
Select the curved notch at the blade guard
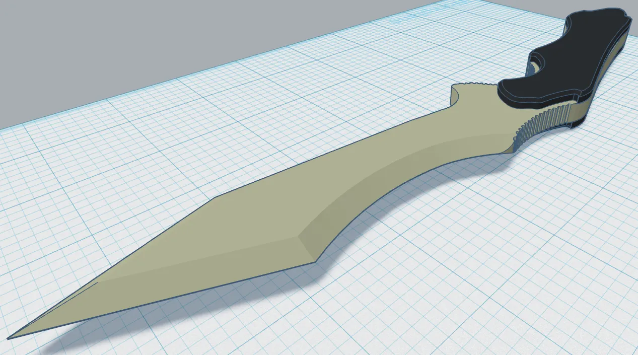456,96
